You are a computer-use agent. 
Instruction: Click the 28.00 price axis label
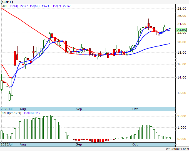[x=181, y=9]
